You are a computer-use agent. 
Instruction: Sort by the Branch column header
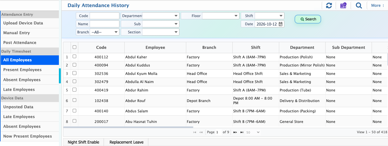[x=209, y=47]
